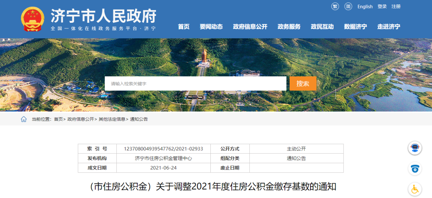Click the 登录 login link
Viewport: 432px width, 198px height.
pyautogui.click(x=382, y=7)
